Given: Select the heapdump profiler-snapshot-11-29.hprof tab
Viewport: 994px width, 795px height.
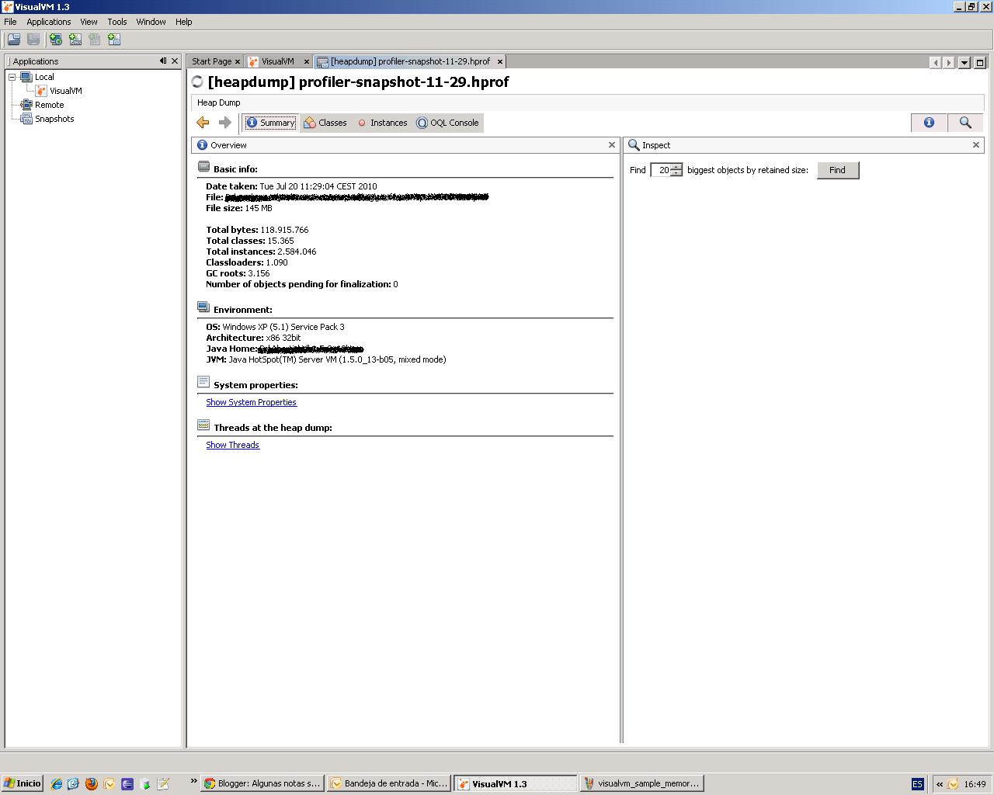Looking at the screenshot, I should pos(410,61).
